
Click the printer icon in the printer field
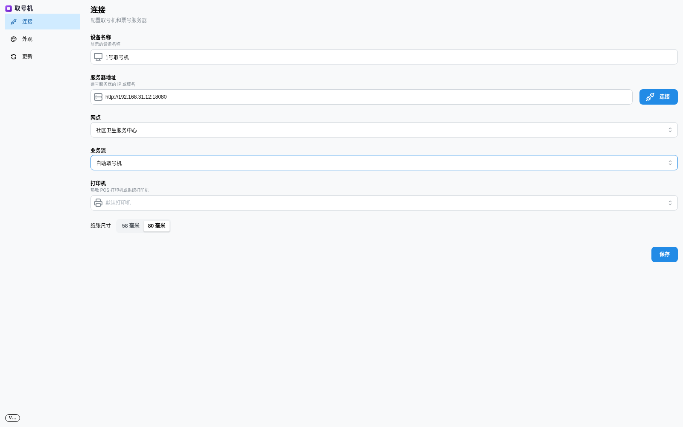[98, 203]
